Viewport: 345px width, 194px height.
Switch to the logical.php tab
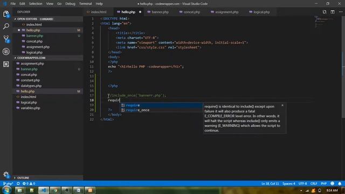[261, 12]
